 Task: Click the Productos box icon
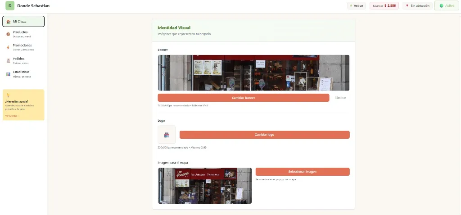click(8, 34)
